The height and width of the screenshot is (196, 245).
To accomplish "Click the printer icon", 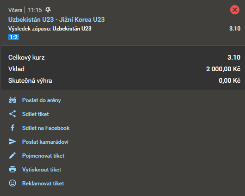I will pyautogui.click(x=13, y=169).
